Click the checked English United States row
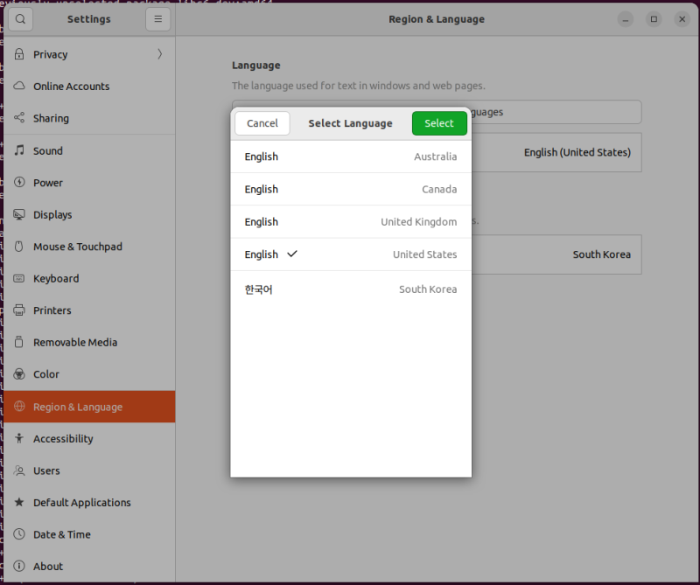700x585 pixels. click(350, 254)
